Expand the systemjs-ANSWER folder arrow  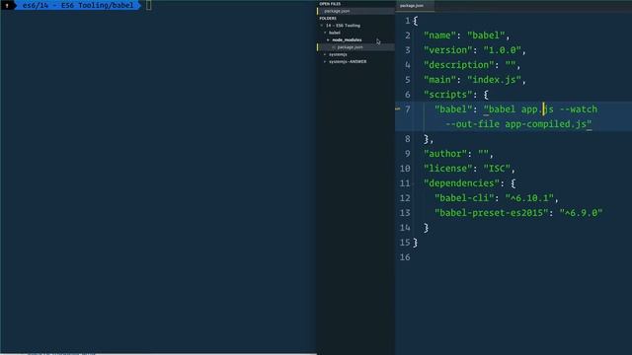[325, 61]
